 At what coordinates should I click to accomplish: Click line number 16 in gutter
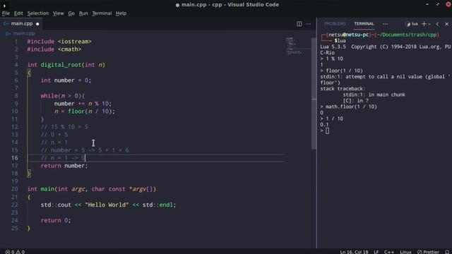15,158
